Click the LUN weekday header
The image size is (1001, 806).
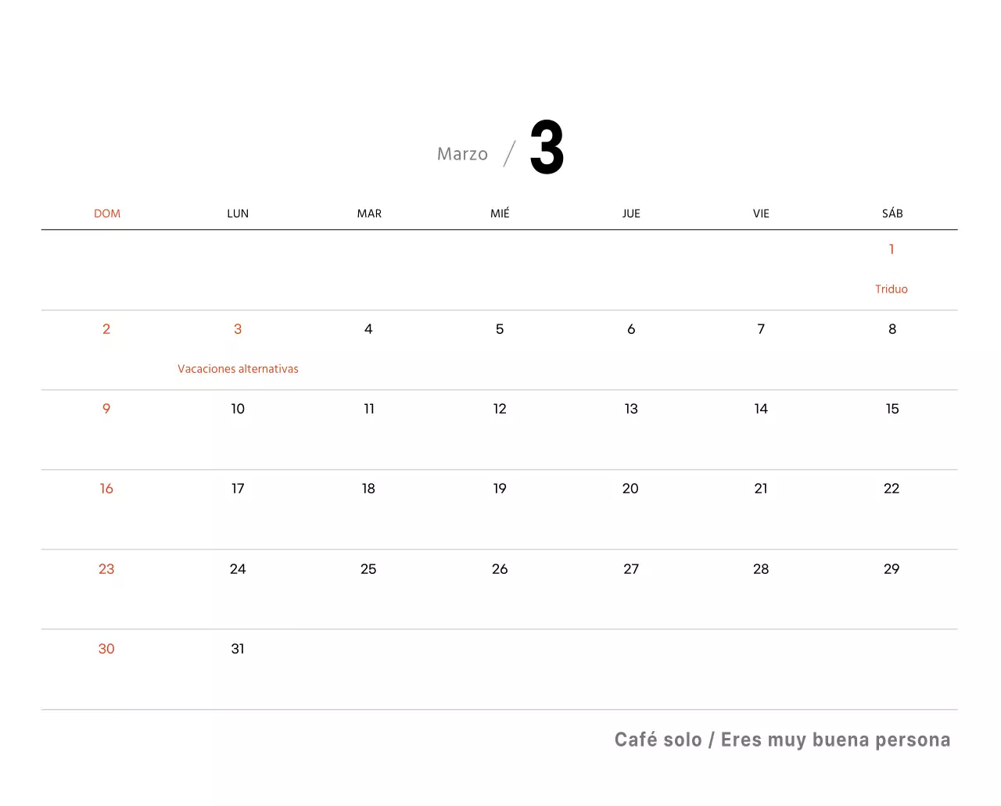click(238, 213)
